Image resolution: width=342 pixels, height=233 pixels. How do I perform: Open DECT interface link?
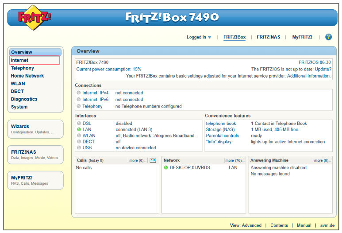[88, 141]
